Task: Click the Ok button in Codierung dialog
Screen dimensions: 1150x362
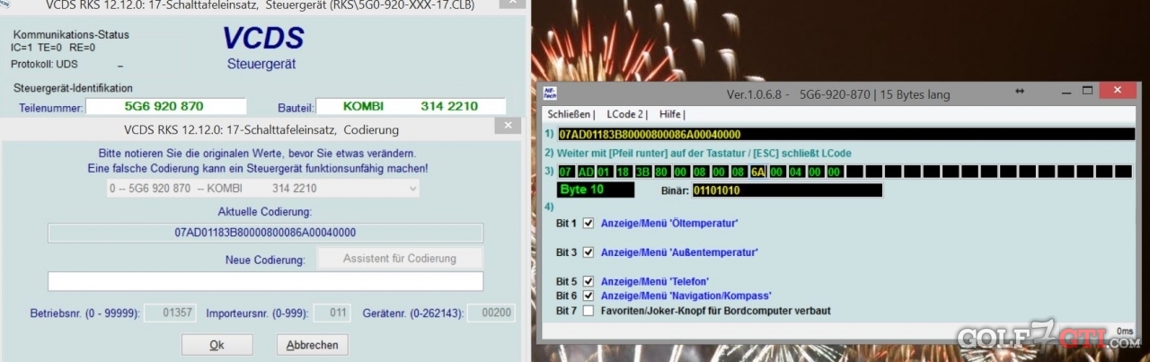Action: (217, 345)
